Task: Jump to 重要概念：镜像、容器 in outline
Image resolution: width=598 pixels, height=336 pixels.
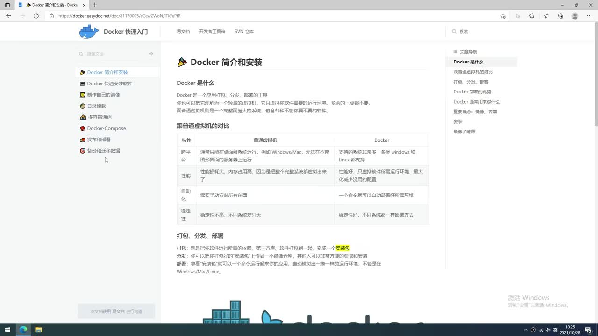Action: tap(475, 112)
